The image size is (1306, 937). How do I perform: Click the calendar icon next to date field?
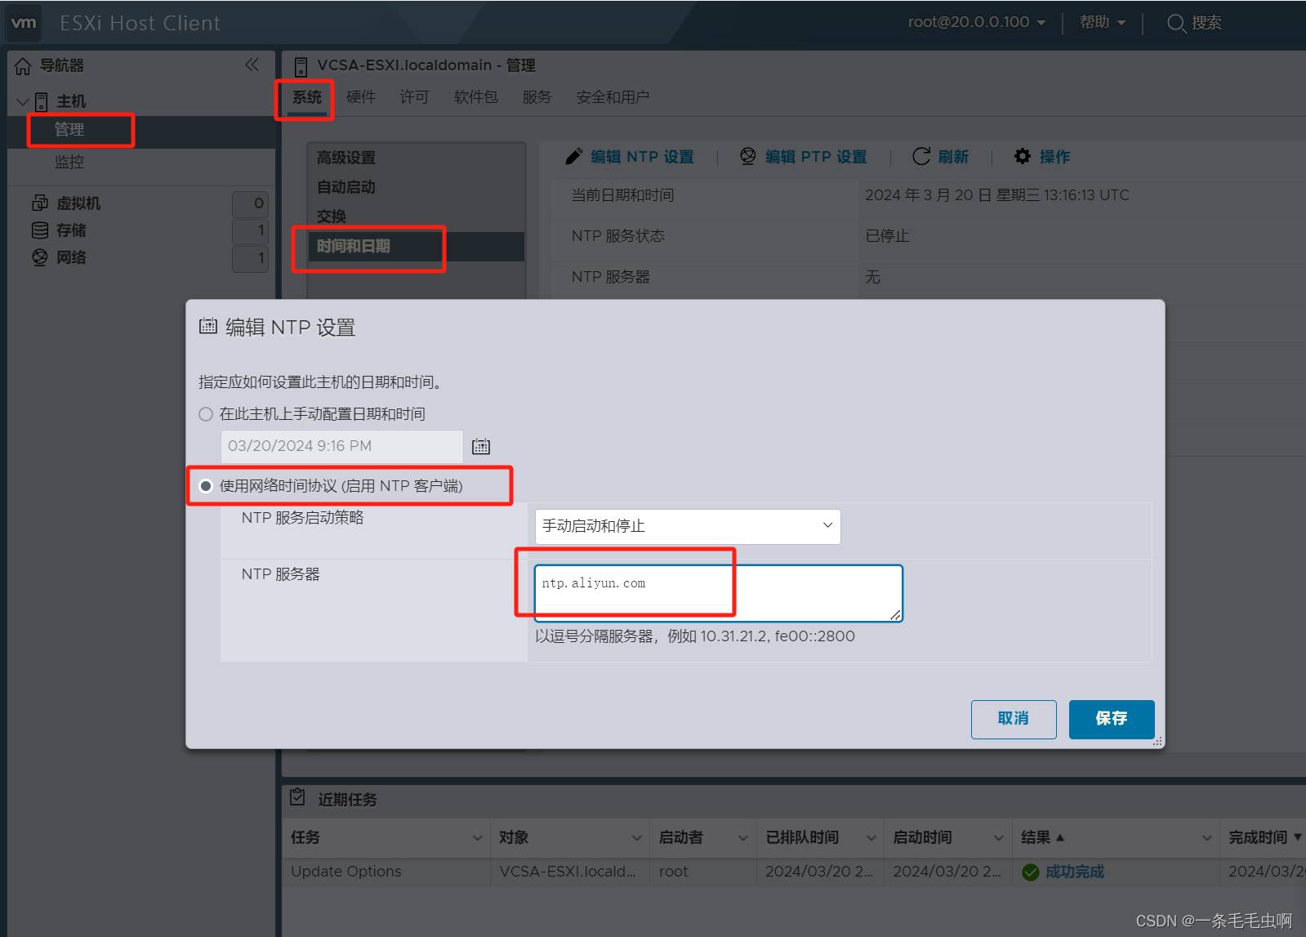(481, 446)
